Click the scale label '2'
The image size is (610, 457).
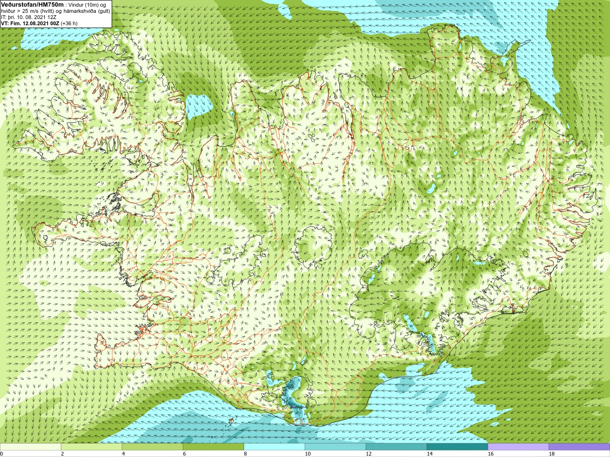point(62,454)
